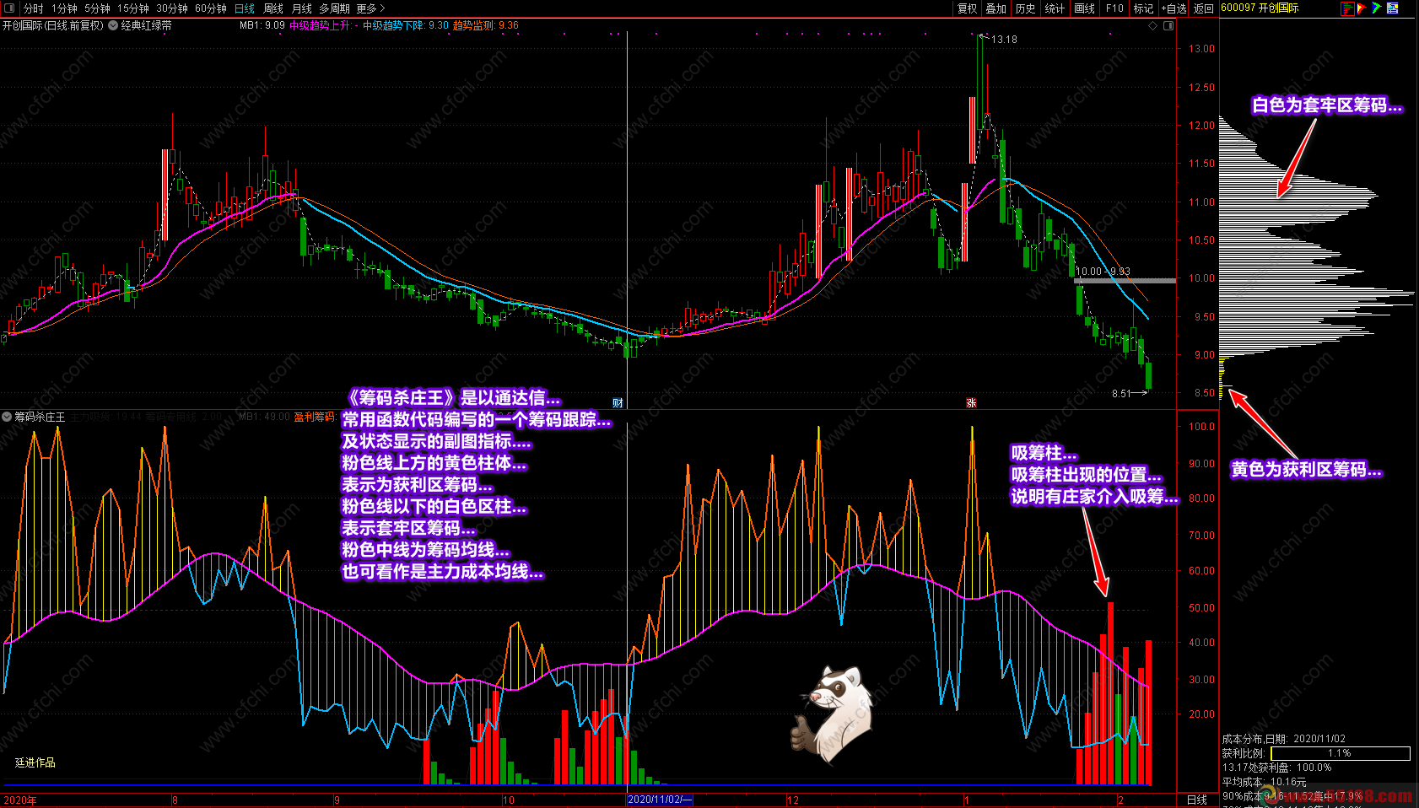
Task: Open the 经典红绿带 indicator dropdown arrow
Action: click(113, 25)
